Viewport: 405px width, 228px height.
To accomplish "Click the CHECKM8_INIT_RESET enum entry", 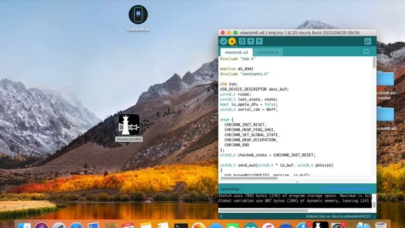I will 246,125.
